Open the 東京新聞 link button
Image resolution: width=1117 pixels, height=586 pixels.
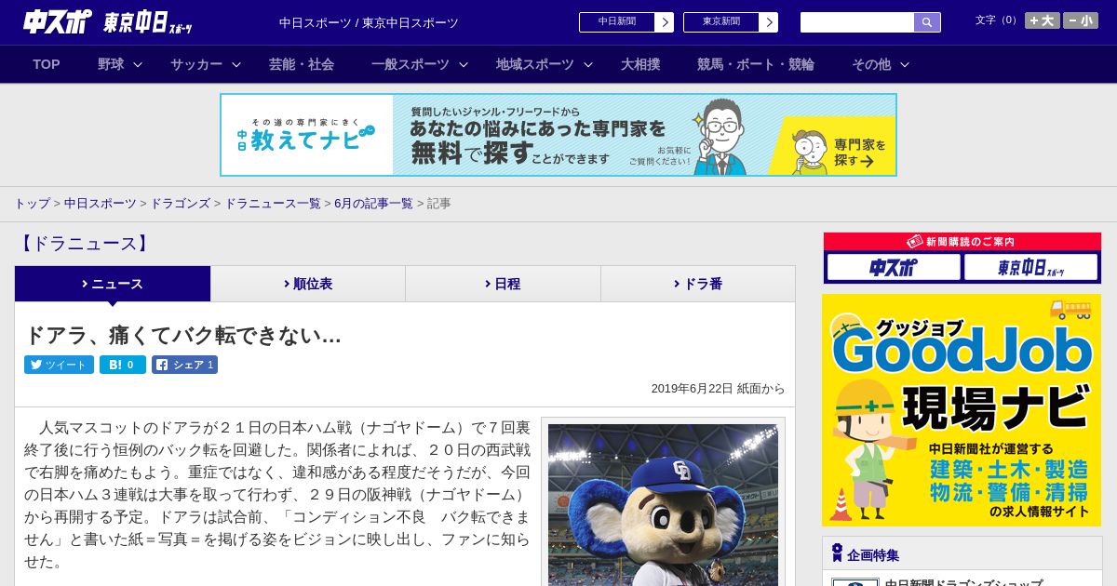coord(721,22)
